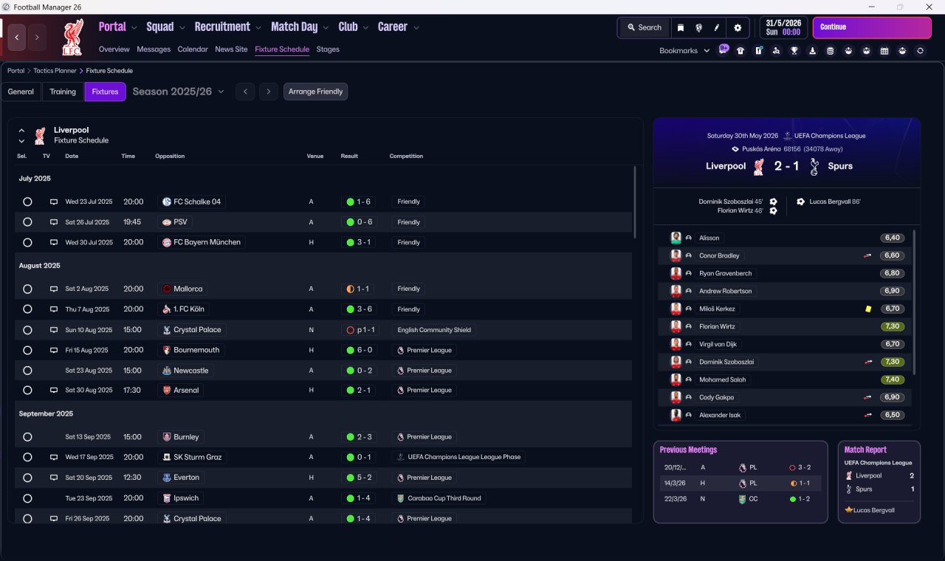Click the TV icon for Arsenal fixture
The image size is (945, 561).
[x=54, y=390]
